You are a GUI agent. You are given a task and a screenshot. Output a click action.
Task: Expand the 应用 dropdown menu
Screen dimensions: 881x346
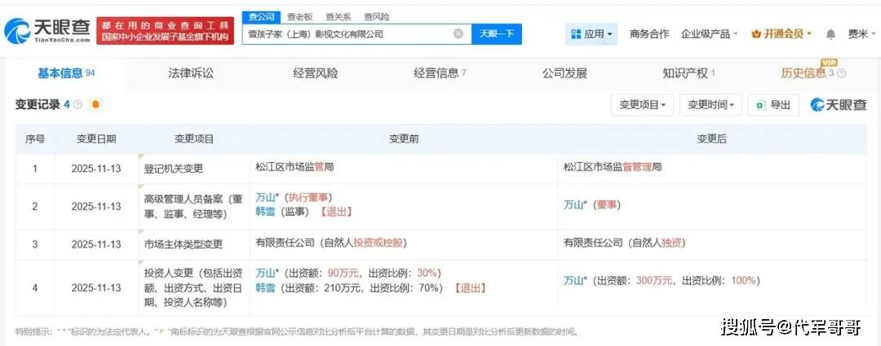tap(592, 34)
